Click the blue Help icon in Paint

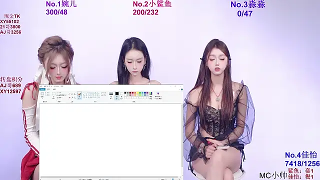tap(182, 89)
